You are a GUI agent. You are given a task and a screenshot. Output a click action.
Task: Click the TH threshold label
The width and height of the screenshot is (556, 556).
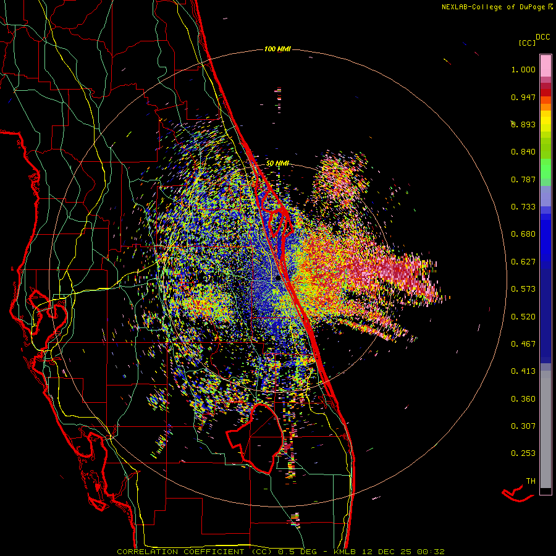click(x=531, y=481)
